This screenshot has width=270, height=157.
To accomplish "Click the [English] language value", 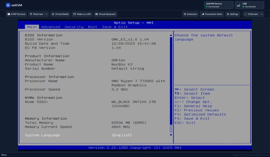I will tap(122, 135).
